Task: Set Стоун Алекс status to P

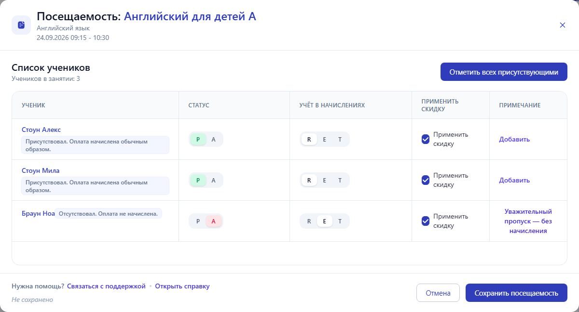Action: click(198, 139)
